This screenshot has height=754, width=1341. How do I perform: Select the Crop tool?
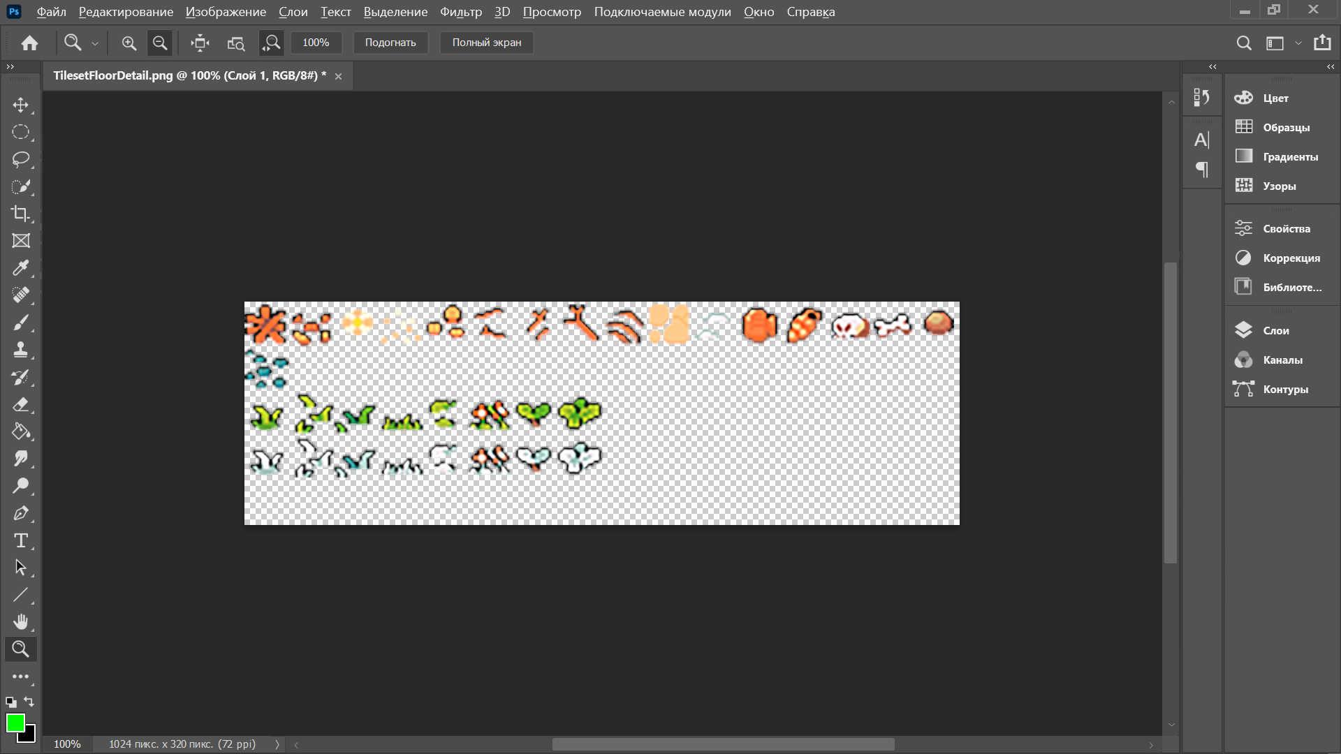click(x=21, y=214)
